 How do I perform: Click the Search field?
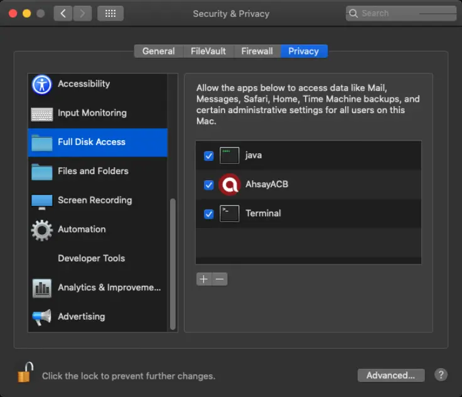[x=401, y=13]
